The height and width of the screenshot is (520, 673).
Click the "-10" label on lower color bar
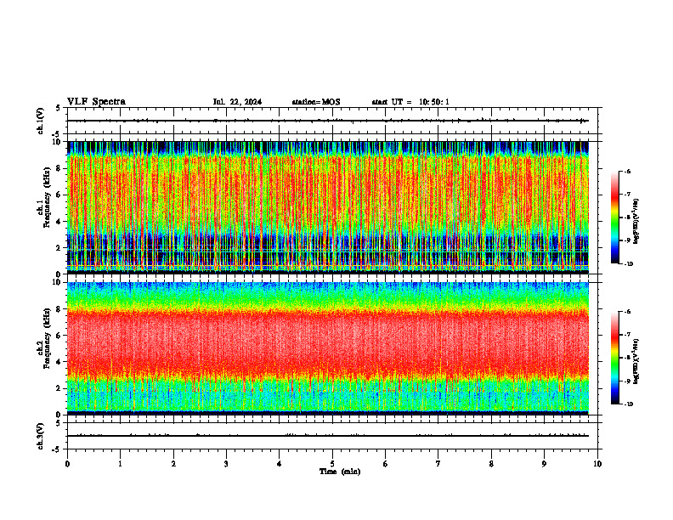(628, 404)
